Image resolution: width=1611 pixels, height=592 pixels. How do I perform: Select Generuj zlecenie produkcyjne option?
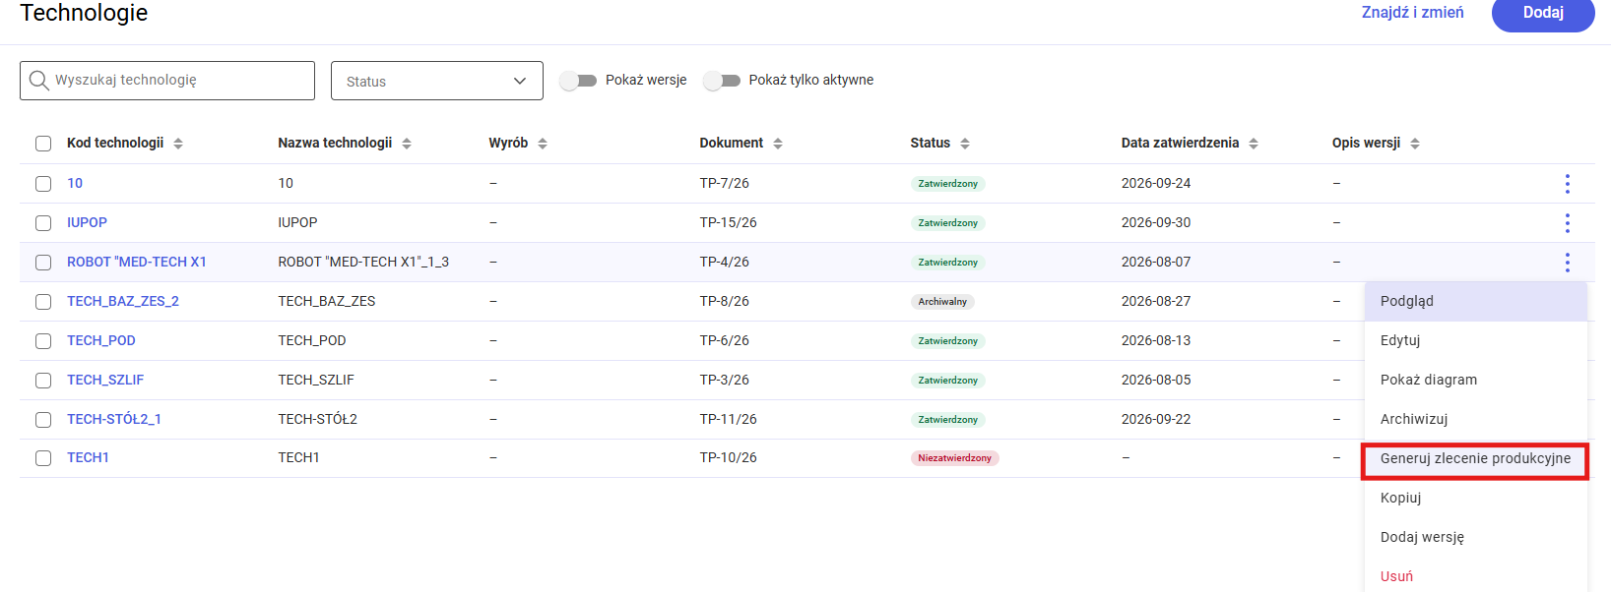pos(1476,459)
